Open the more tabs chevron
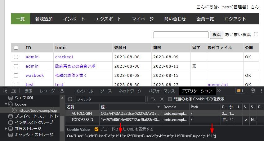Viewport: 264px width, 141px height. (219, 91)
